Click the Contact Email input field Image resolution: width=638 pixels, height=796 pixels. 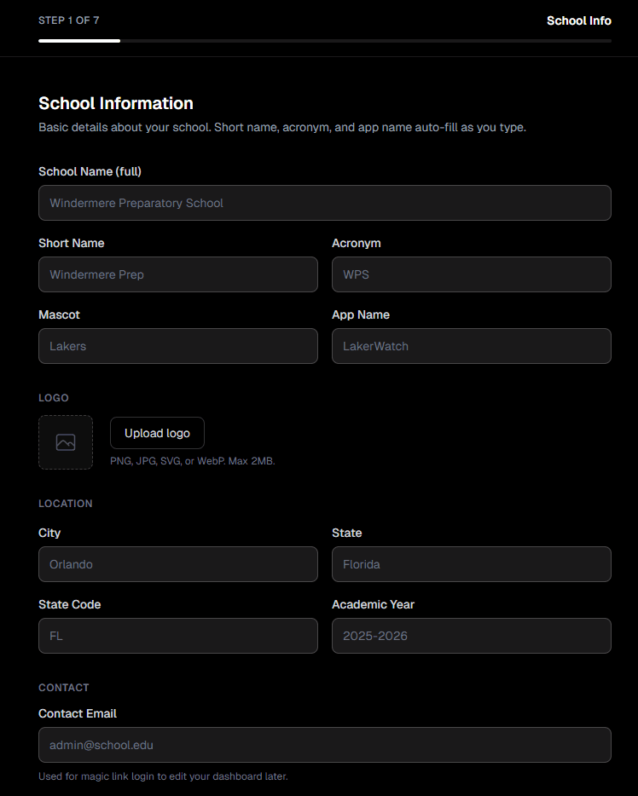click(324, 745)
